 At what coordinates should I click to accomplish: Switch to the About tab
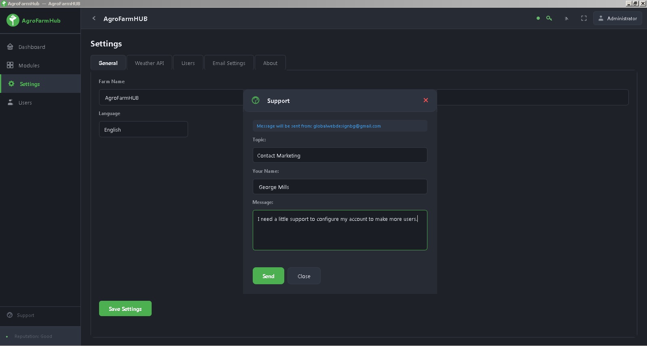270,63
